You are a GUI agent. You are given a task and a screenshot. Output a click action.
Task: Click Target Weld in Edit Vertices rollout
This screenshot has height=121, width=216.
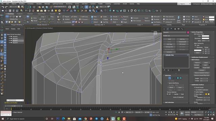206,68
